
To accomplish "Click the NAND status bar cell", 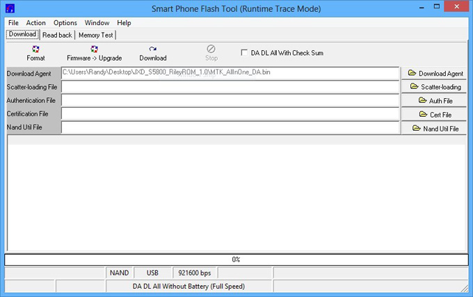I will click(x=119, y=273).
